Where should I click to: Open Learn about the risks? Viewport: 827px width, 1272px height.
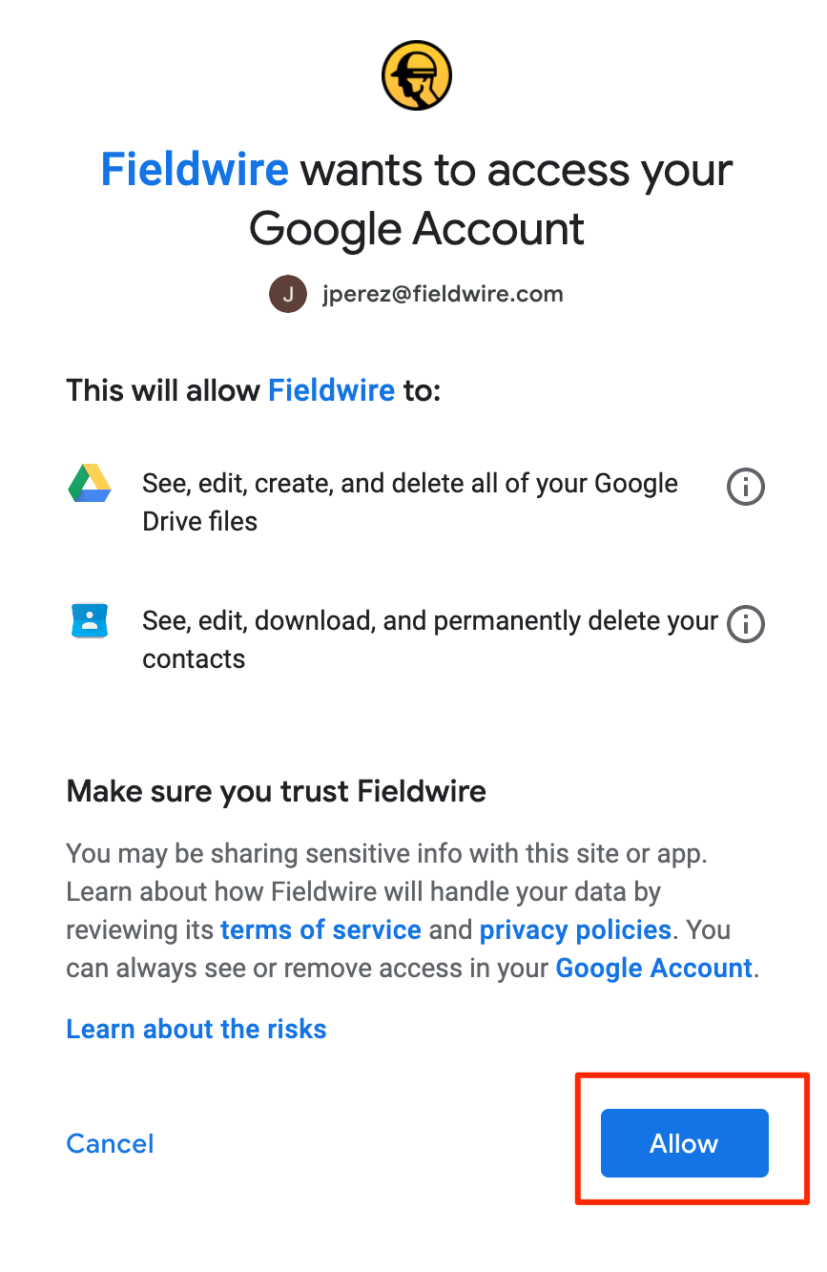pos(196,1029)
